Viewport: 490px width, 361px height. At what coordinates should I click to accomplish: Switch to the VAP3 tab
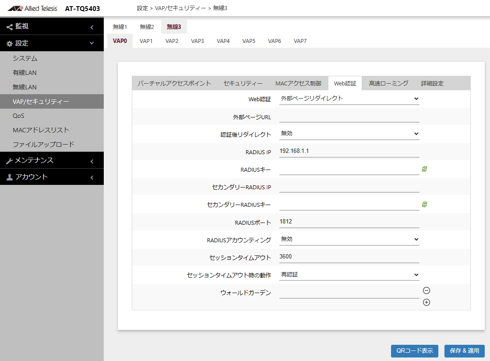tap(197, 41)
